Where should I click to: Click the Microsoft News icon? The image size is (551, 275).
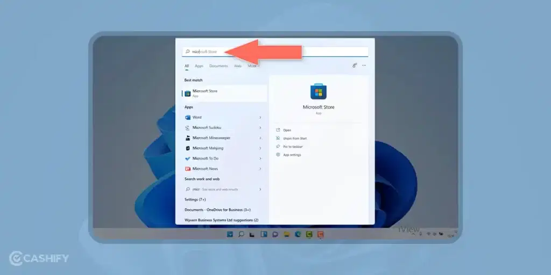pos(188,169)
